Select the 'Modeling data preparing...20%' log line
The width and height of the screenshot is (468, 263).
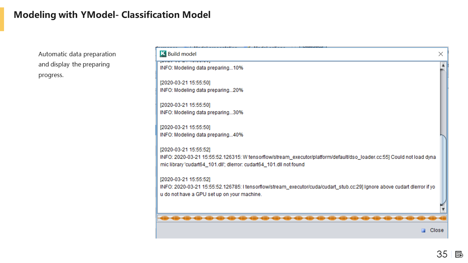point(201,90)
